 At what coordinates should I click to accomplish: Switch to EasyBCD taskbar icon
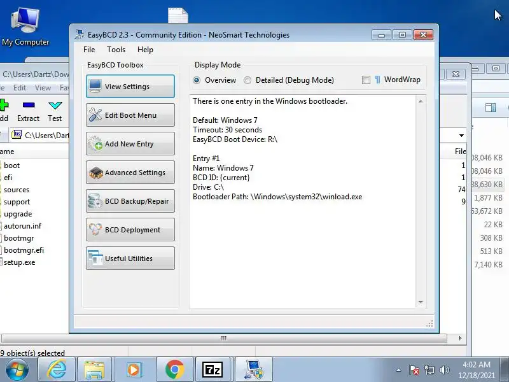pyautogui.click(x=253, y=370)
